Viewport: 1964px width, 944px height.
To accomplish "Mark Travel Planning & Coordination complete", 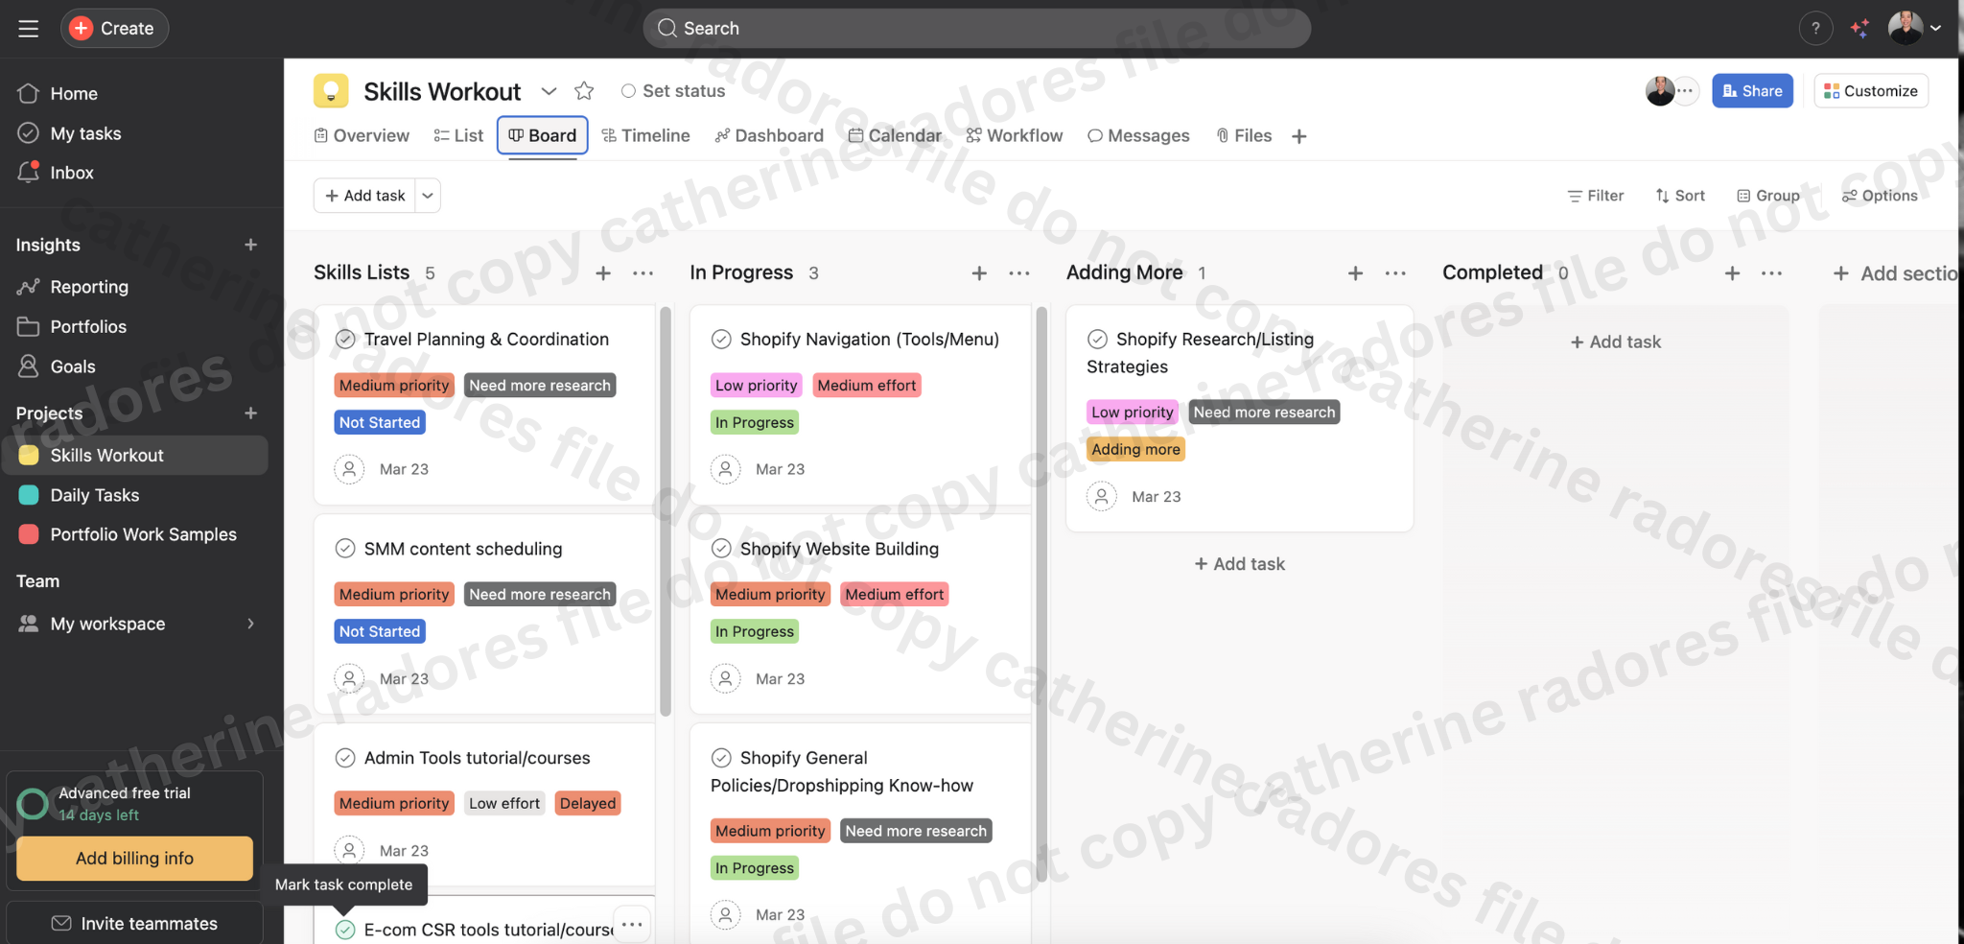I will coord(345,339).
